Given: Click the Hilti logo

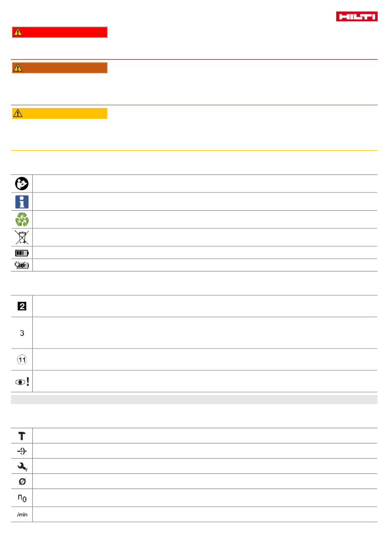Looking at the screenshot, I should [357, 16].
